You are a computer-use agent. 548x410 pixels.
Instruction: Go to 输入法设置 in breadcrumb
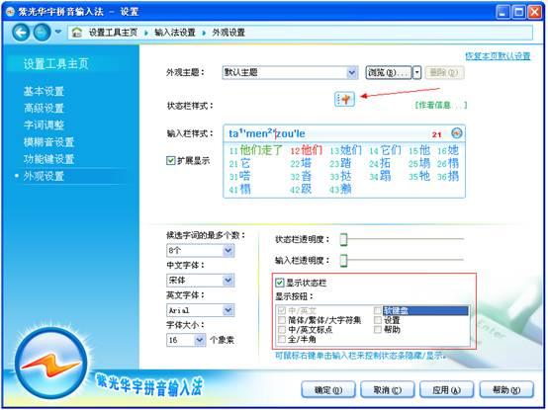[x=175, y=33]
